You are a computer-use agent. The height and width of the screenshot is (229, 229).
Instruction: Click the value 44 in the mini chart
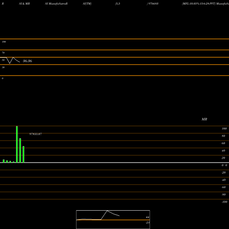coord(147,217)
